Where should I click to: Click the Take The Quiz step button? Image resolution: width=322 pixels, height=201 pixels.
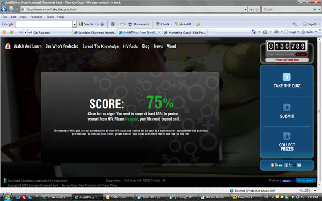[x=287, y=81]
